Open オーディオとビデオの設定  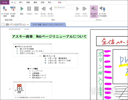[102, 12]
